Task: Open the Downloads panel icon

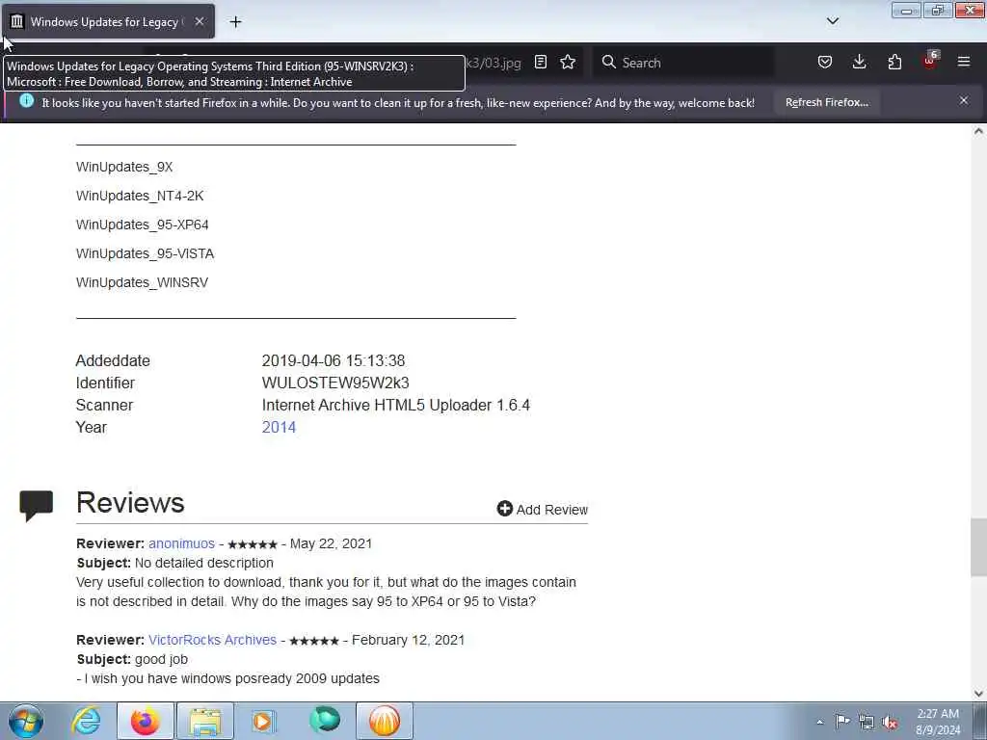Action: click(x=859, y=63)
